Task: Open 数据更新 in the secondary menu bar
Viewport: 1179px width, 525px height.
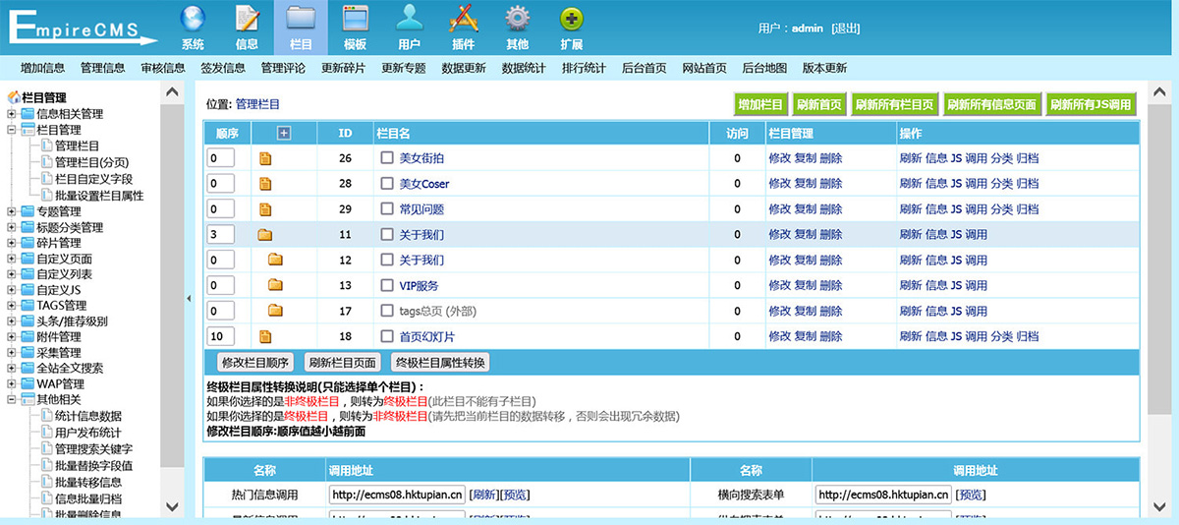Action: pyautogui.click(x=463, y=68)
